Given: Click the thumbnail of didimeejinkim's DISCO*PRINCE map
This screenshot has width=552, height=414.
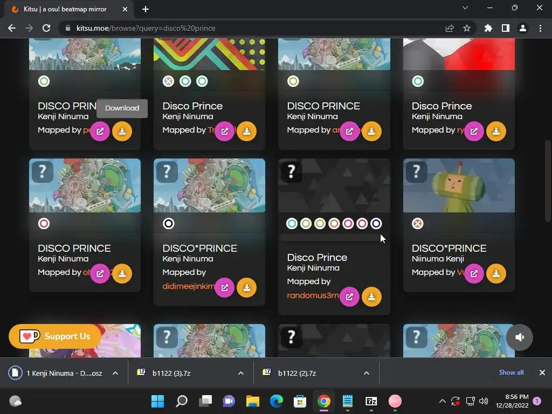Looking at the screenshot, I should pos(210,185).
